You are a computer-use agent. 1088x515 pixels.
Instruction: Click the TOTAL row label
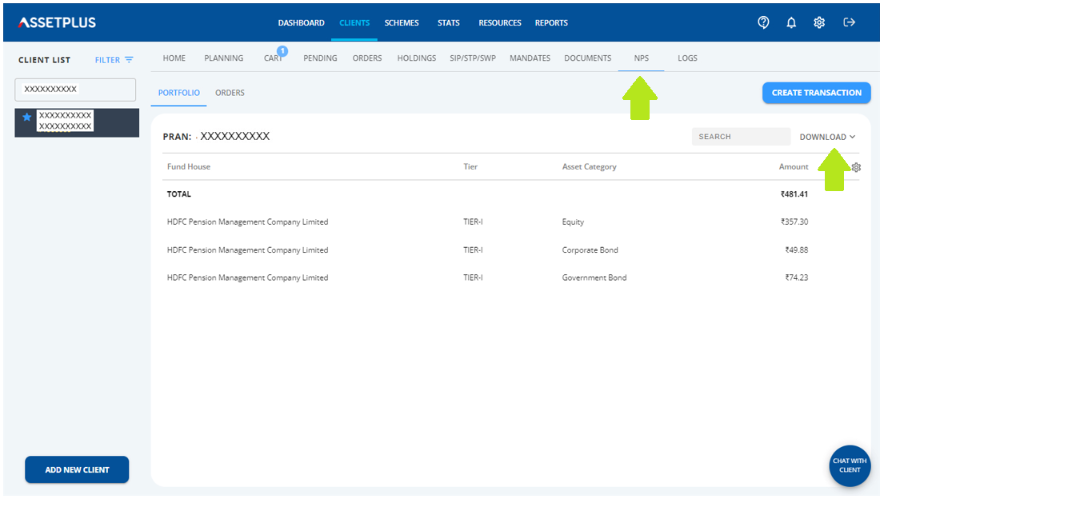[179, 194]
